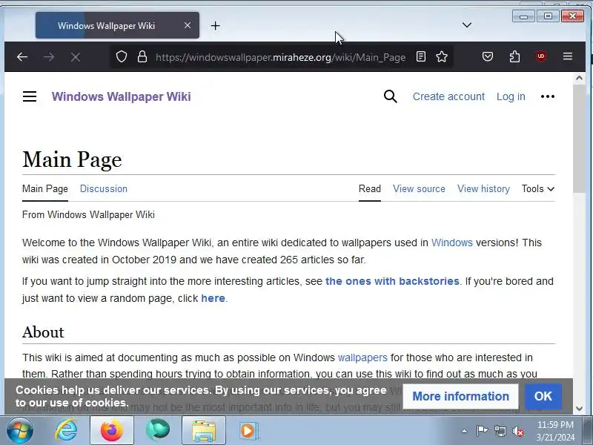Open the uBlock Origin extension icon
593x445 pixels.
click(x=541, y=57)
